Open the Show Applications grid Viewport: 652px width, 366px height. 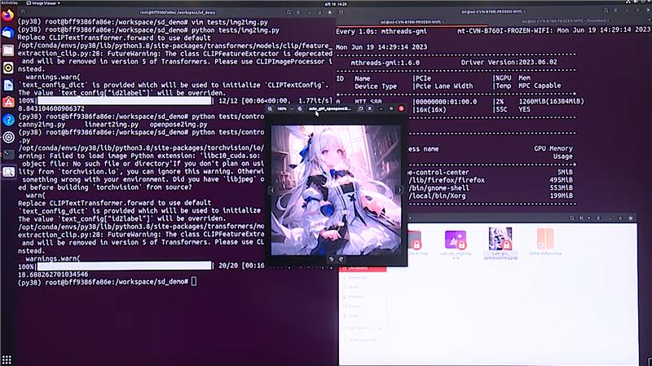(x=7, y=359)
